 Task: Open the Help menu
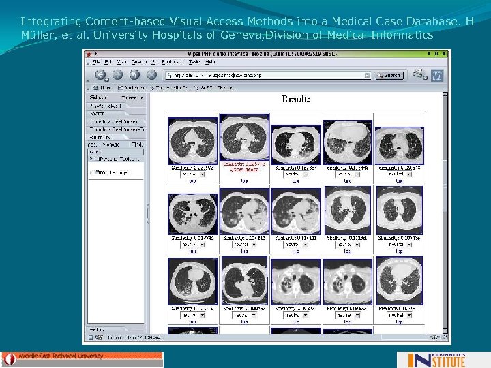pyautogui.click(x=210, y=62)
